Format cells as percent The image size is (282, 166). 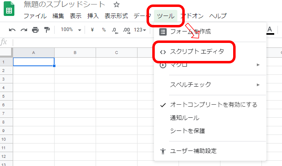104,29
